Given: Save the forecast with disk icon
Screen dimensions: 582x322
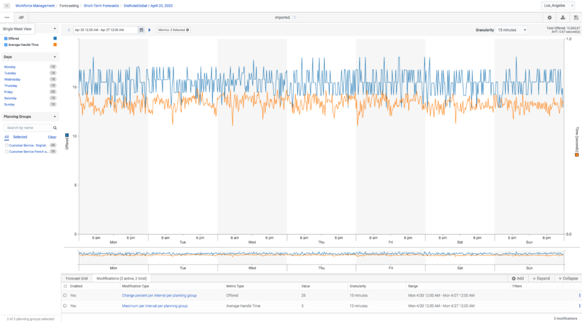Looking at the screenshot, I should [x=576, y=18].
